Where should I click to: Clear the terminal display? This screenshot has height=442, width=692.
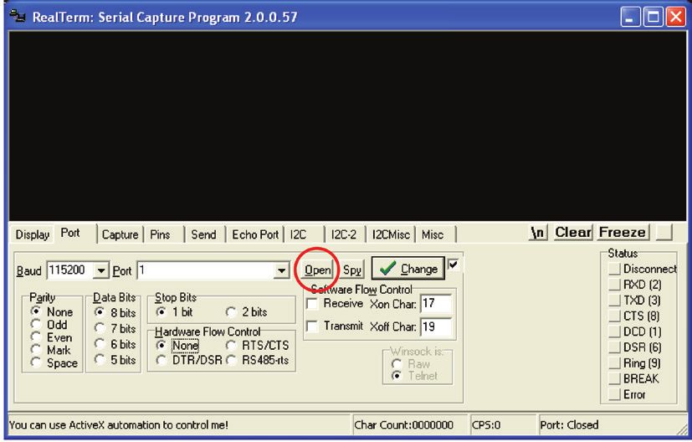573,232
